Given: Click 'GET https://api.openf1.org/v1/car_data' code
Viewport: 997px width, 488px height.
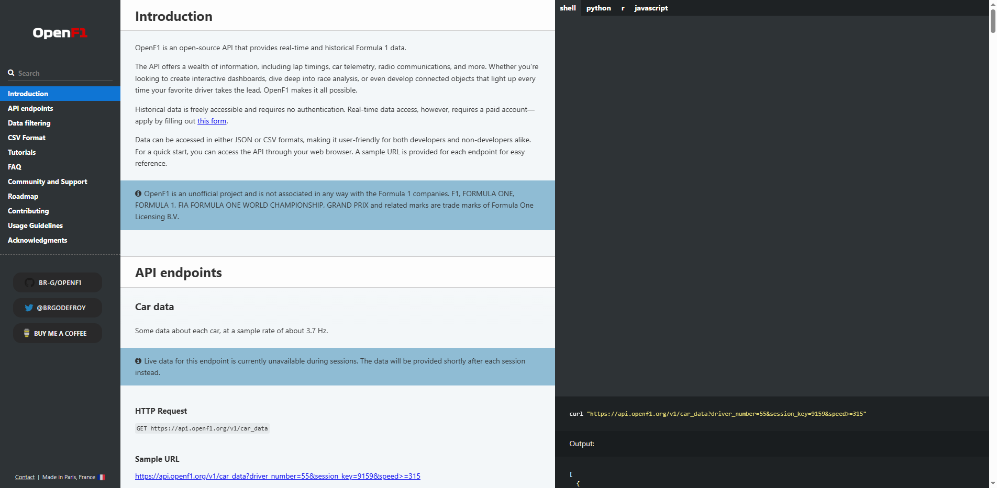Looking at the screenshot, I should pos(202,428).
